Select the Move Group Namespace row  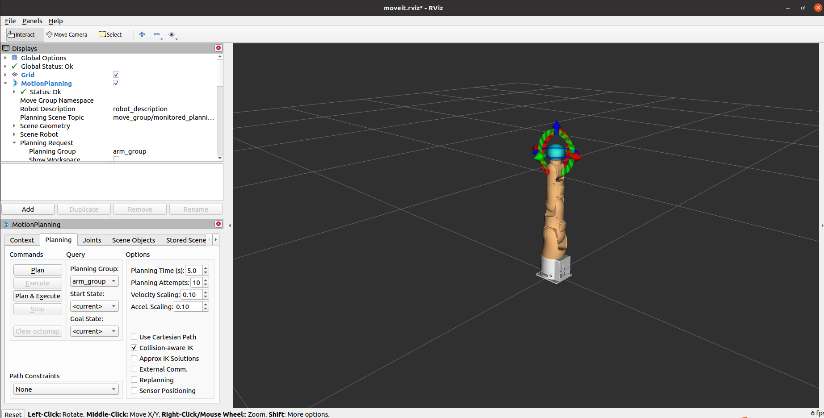[109, 100]
